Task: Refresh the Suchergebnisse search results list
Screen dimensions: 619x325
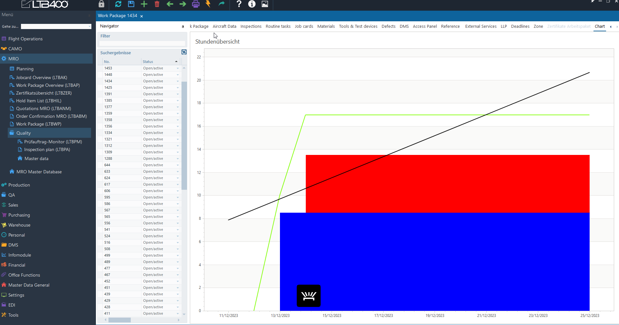Action: (x=184, y=52)
